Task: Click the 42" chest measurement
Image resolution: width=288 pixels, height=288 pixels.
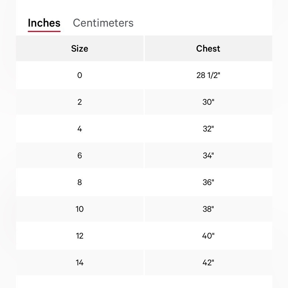Action: pos(208,262)
